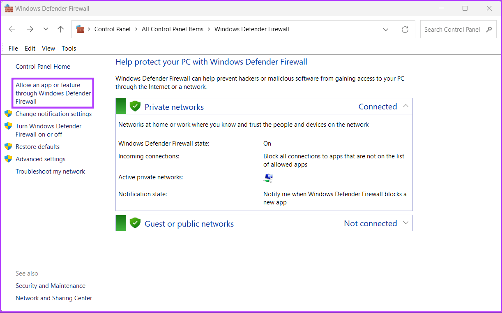Viewport: 502px width, 313px height.
Task: Click the Incoming connections label
Action: 149,156
